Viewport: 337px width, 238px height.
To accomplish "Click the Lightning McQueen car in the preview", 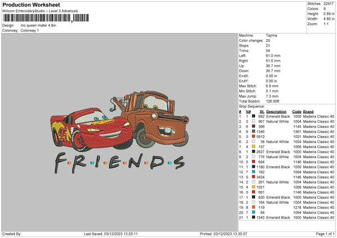I will [92, 130].
